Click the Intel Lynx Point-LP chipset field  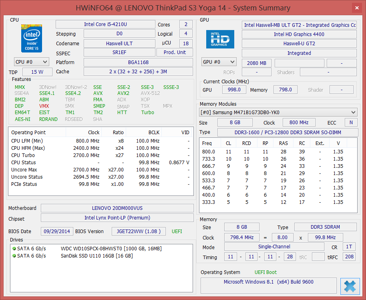(117, 218)
